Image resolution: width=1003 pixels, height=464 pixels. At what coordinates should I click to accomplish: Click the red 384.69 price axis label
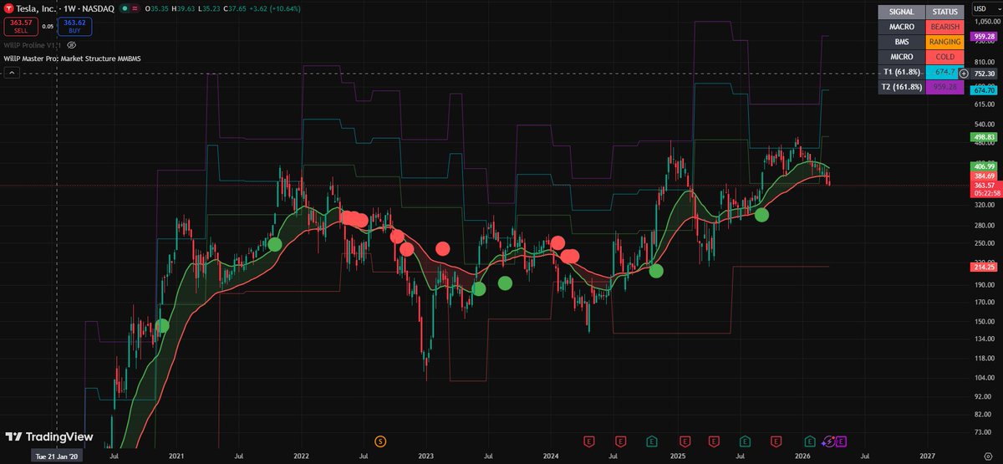click(983, 176)
